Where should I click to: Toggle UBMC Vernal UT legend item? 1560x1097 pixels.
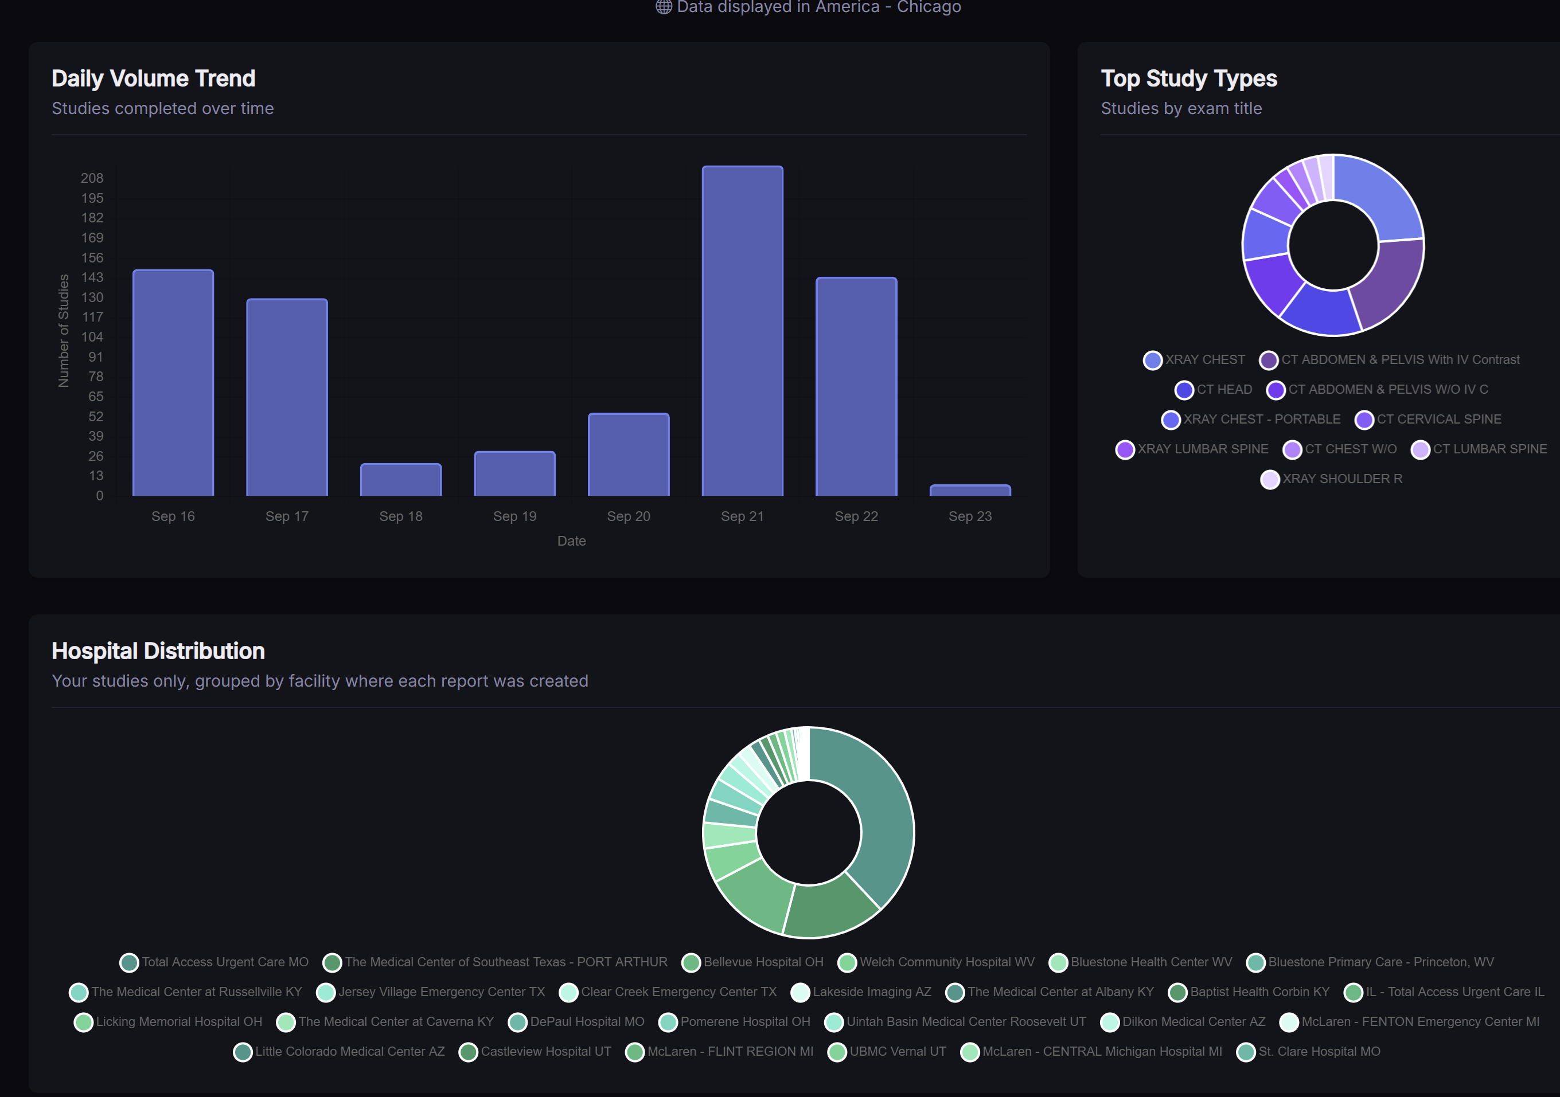pyautogui.click(x=887, y=1052)
